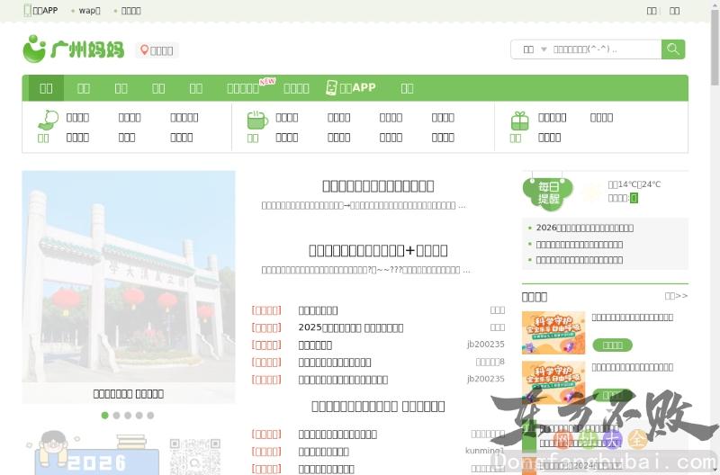Viewport: 720px width, 475px height.
Task: Select the first highlighted tab in green navbar
Action: (46, 87)
